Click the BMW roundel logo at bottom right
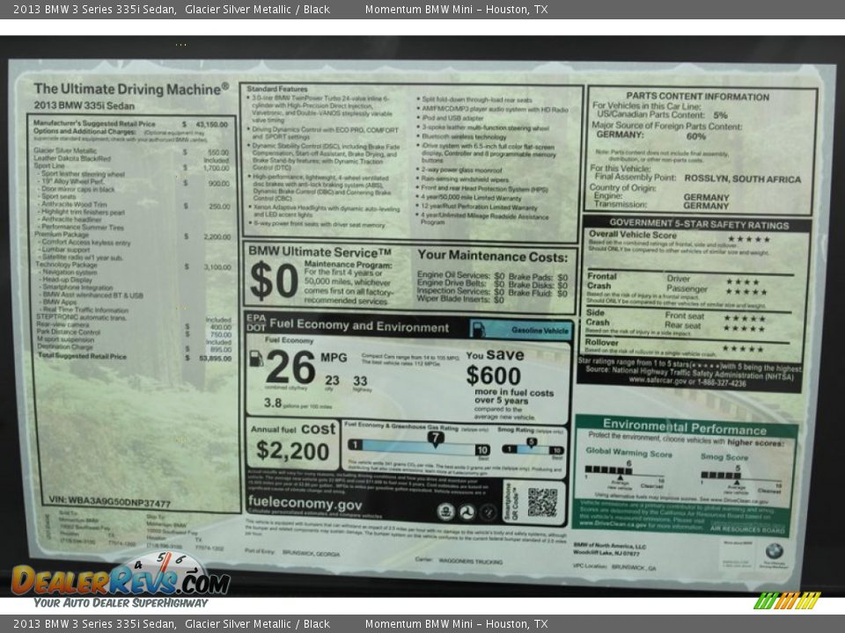Image resolution: width=845 pixels, height=633 pixels. (773, 550)
